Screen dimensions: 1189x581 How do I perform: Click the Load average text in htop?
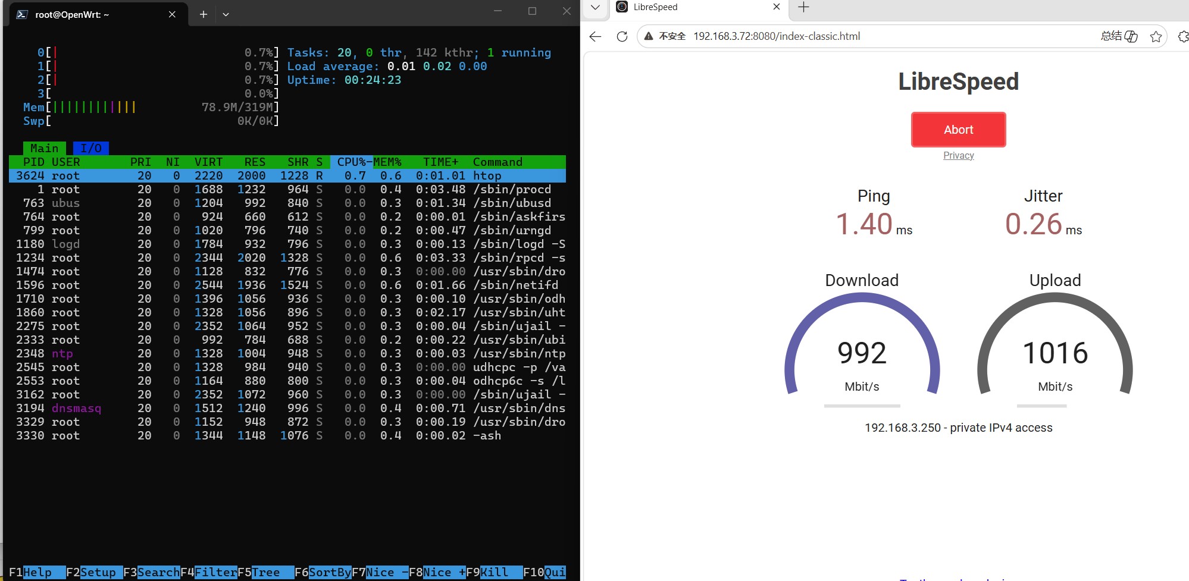pos(387,66)
